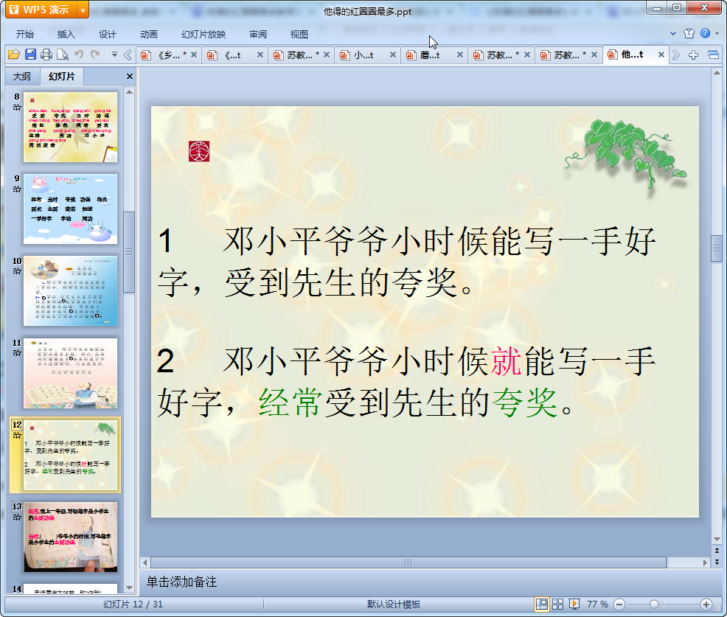
Task: Close the 小...t document tab
Action: [x=393, y=55]
